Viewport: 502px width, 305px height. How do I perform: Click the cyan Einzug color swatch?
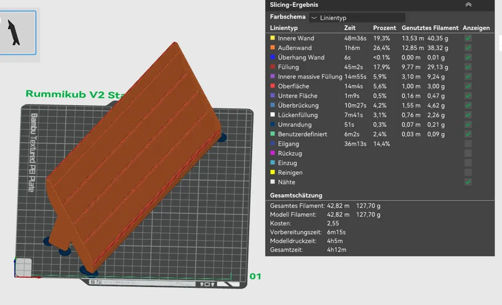coord(273,162)
